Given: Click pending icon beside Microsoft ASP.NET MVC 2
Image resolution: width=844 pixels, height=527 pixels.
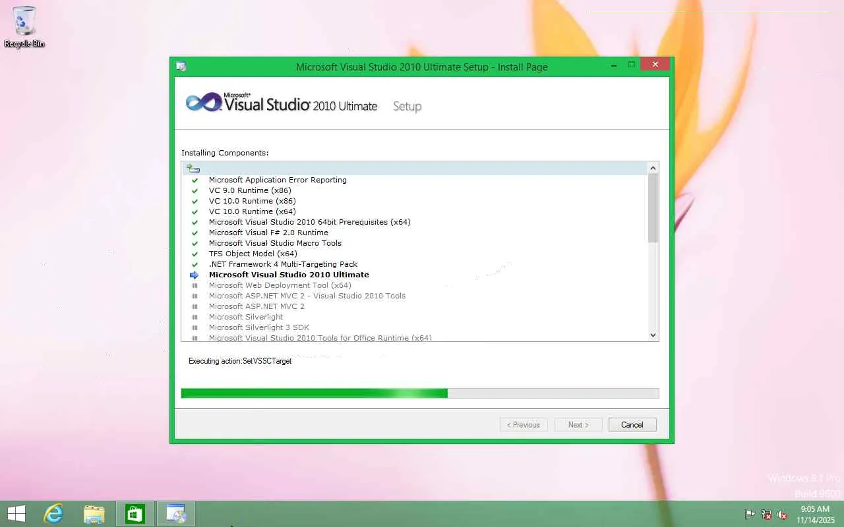Looking at the screenshot, I should (195, 306).
